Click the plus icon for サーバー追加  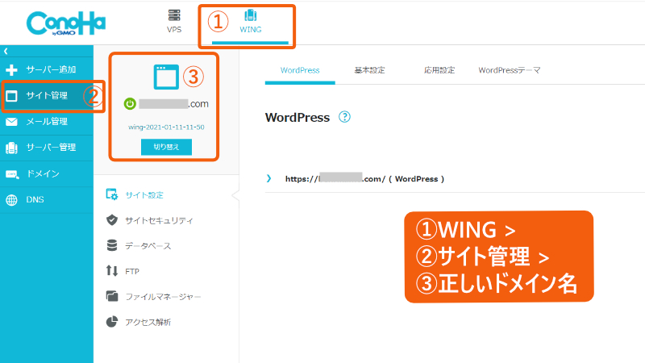click(x=11, y=69)
